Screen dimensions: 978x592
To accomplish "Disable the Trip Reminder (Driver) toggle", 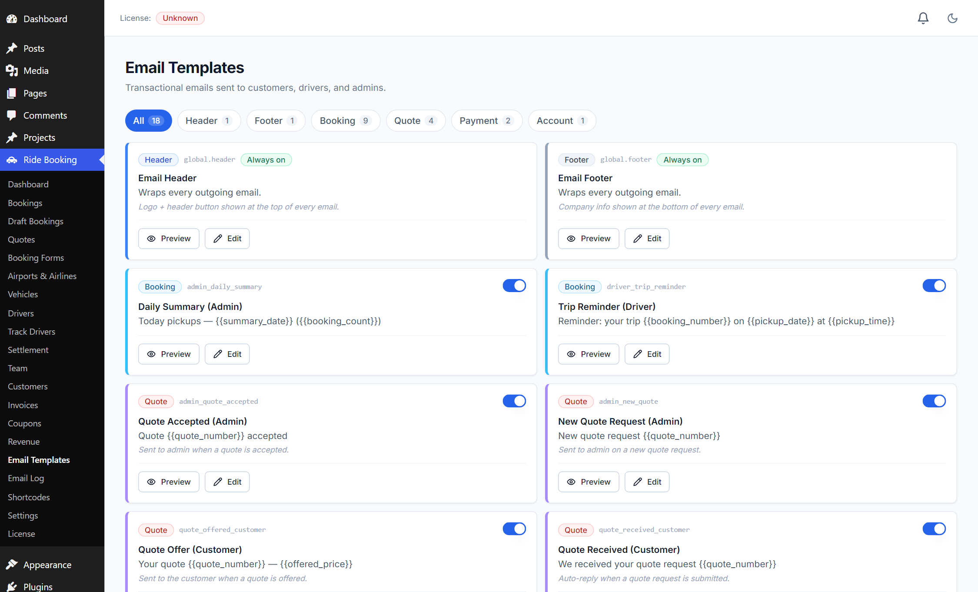I will [x=934, y=286].
